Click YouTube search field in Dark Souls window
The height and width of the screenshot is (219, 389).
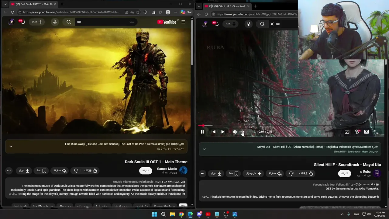pyautogui.click(x=106, y=22)
